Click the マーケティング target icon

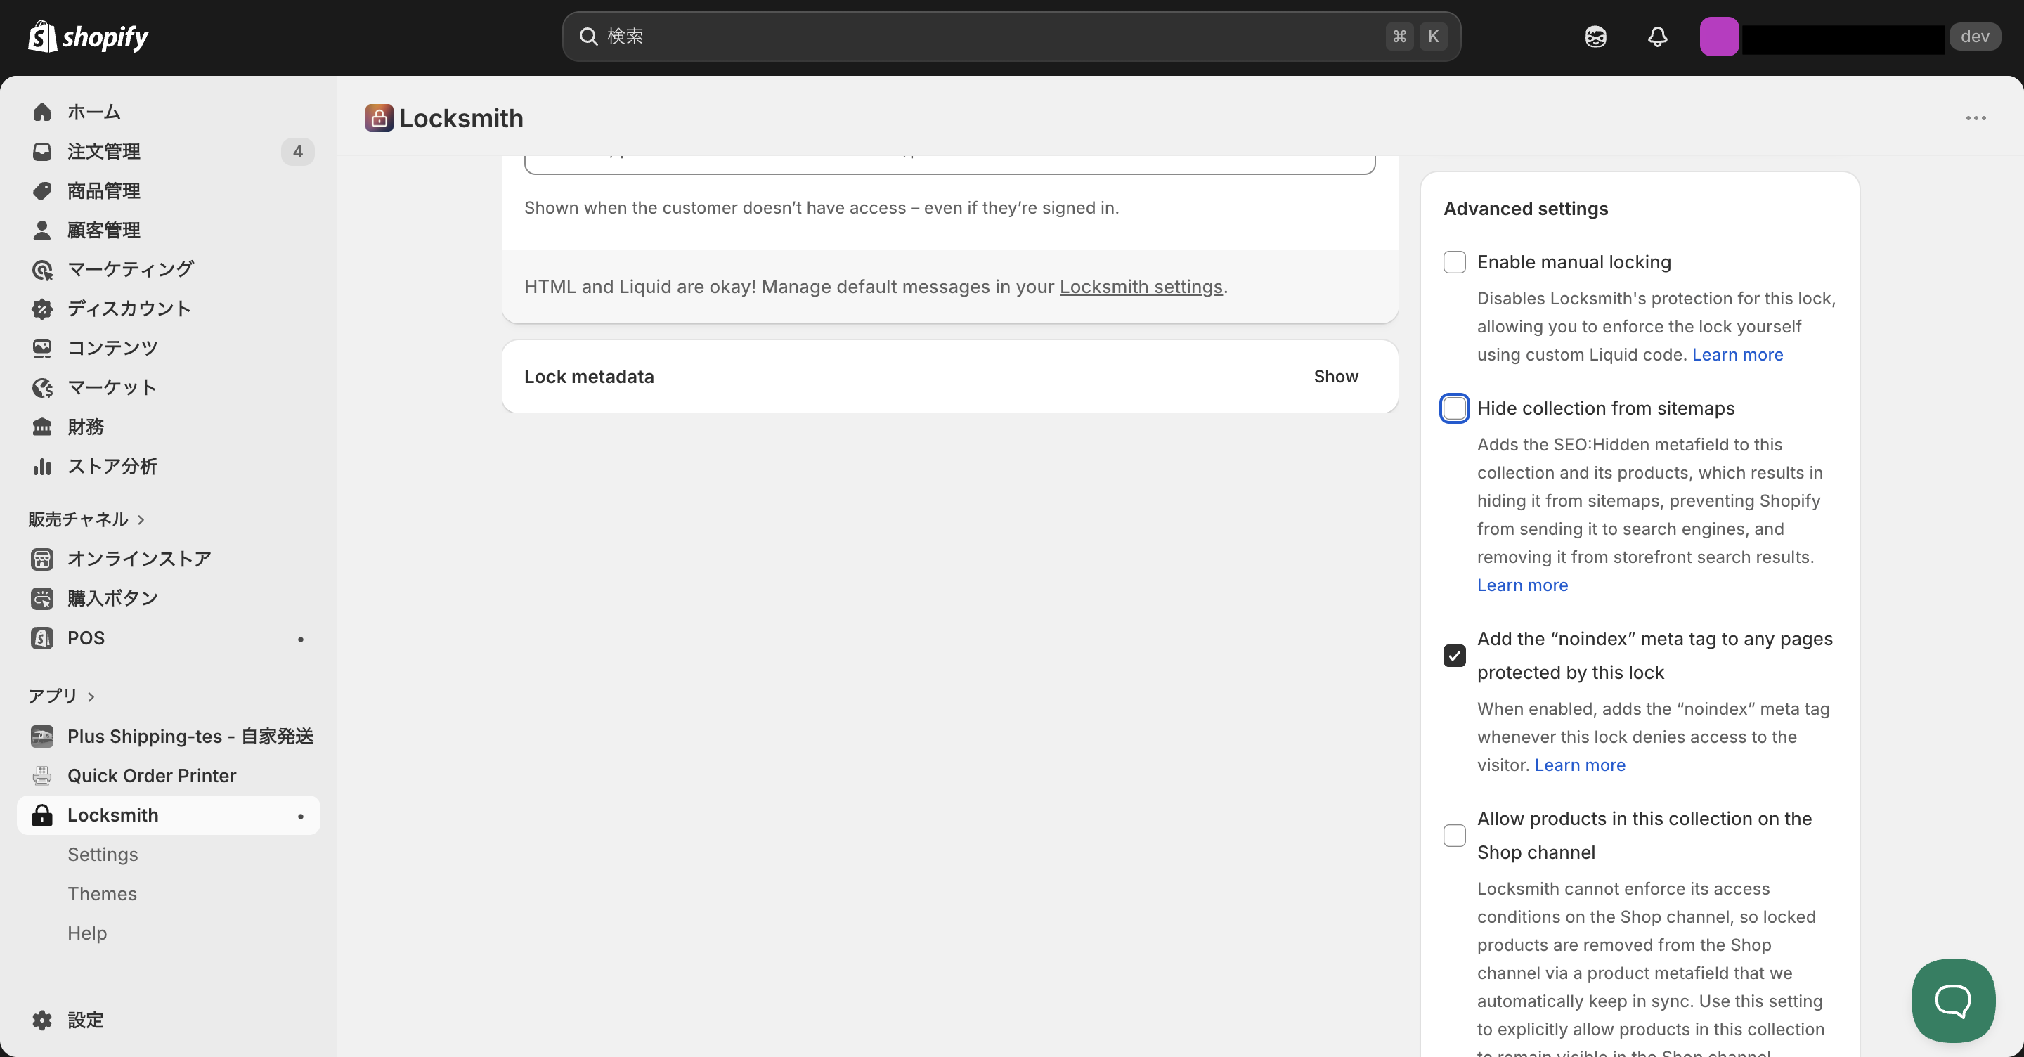coord(41,270)
